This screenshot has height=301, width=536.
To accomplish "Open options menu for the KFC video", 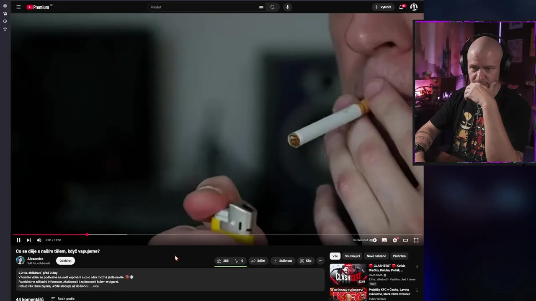I will pyautogui.click(x=417, y=290).
